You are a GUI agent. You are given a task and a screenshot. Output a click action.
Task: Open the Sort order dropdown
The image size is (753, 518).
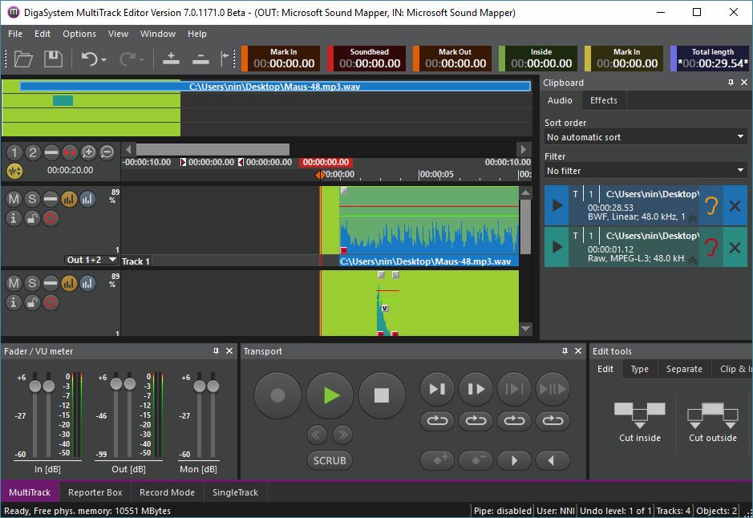click(x=645, y=137)
